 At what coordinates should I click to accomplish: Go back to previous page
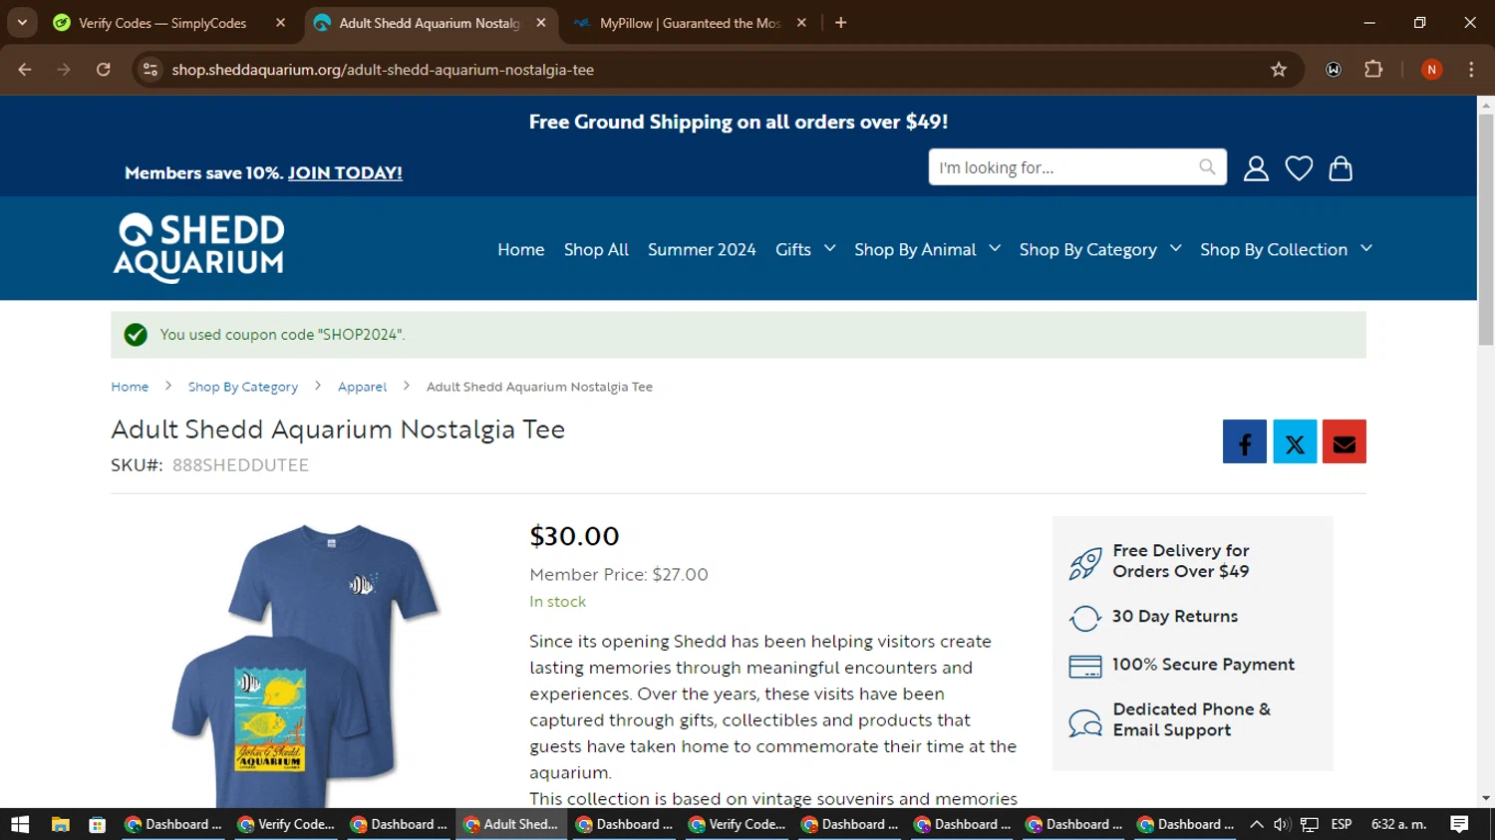25,70
